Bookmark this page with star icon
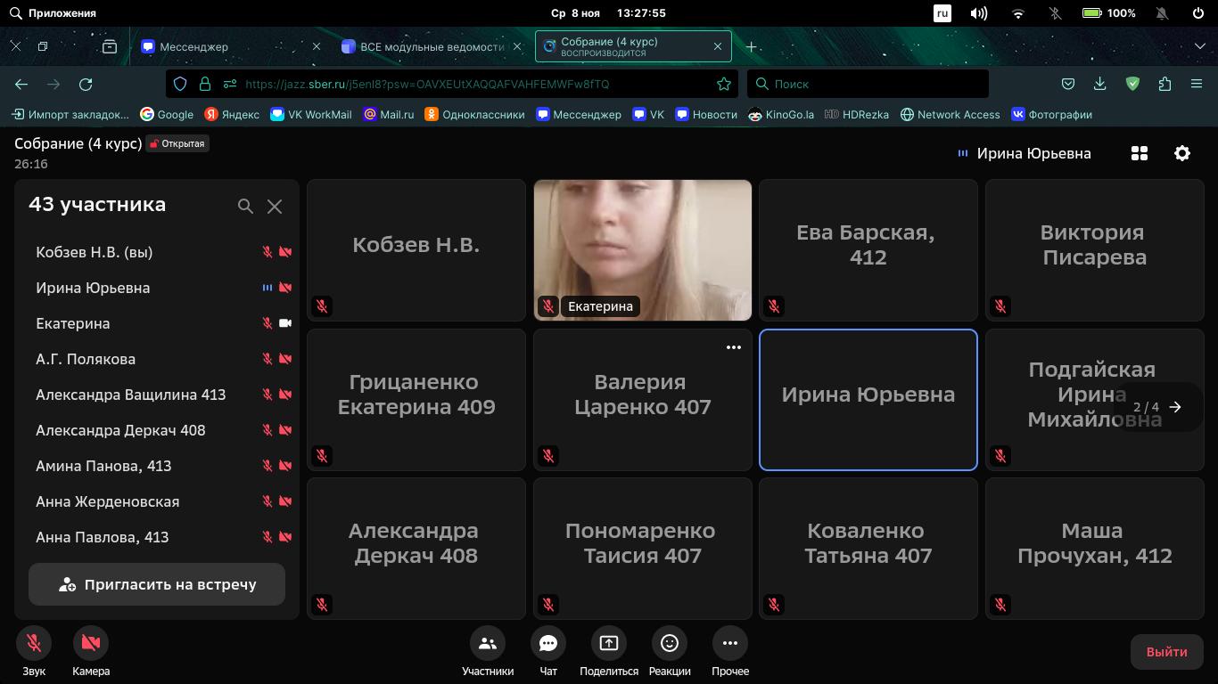This screenshot has width=1218, height=684. point(724,84)
